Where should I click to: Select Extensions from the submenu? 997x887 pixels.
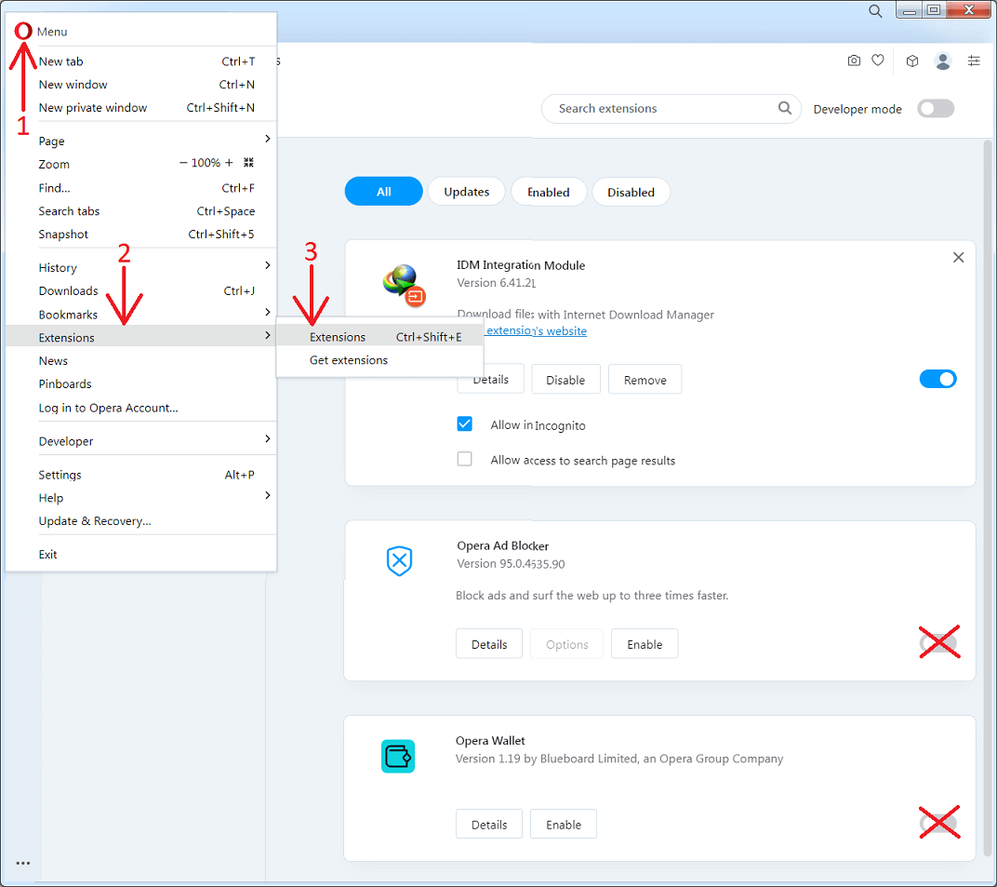[x=338, y=336]
